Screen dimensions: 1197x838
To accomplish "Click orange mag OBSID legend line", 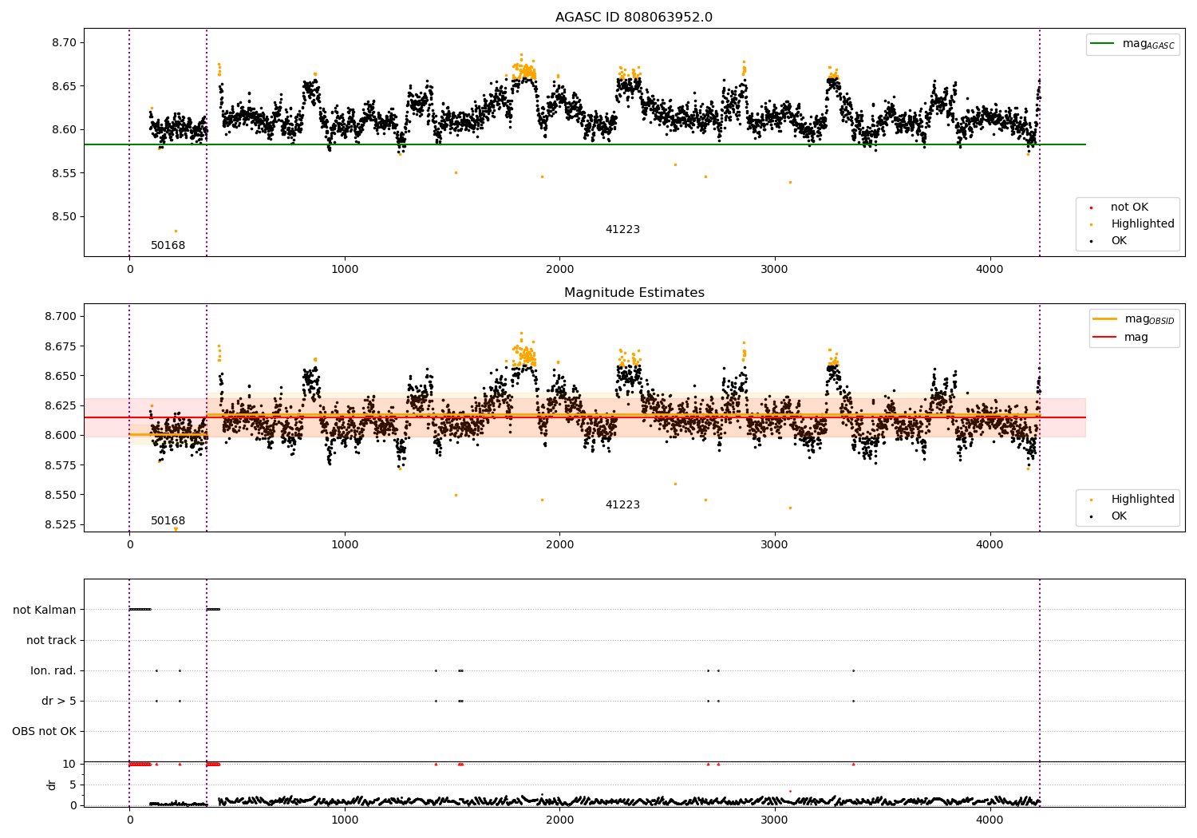I will pos(1104,318).
